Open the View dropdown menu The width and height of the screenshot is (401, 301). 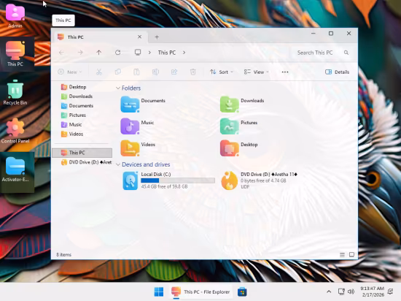tap(256, 72)
